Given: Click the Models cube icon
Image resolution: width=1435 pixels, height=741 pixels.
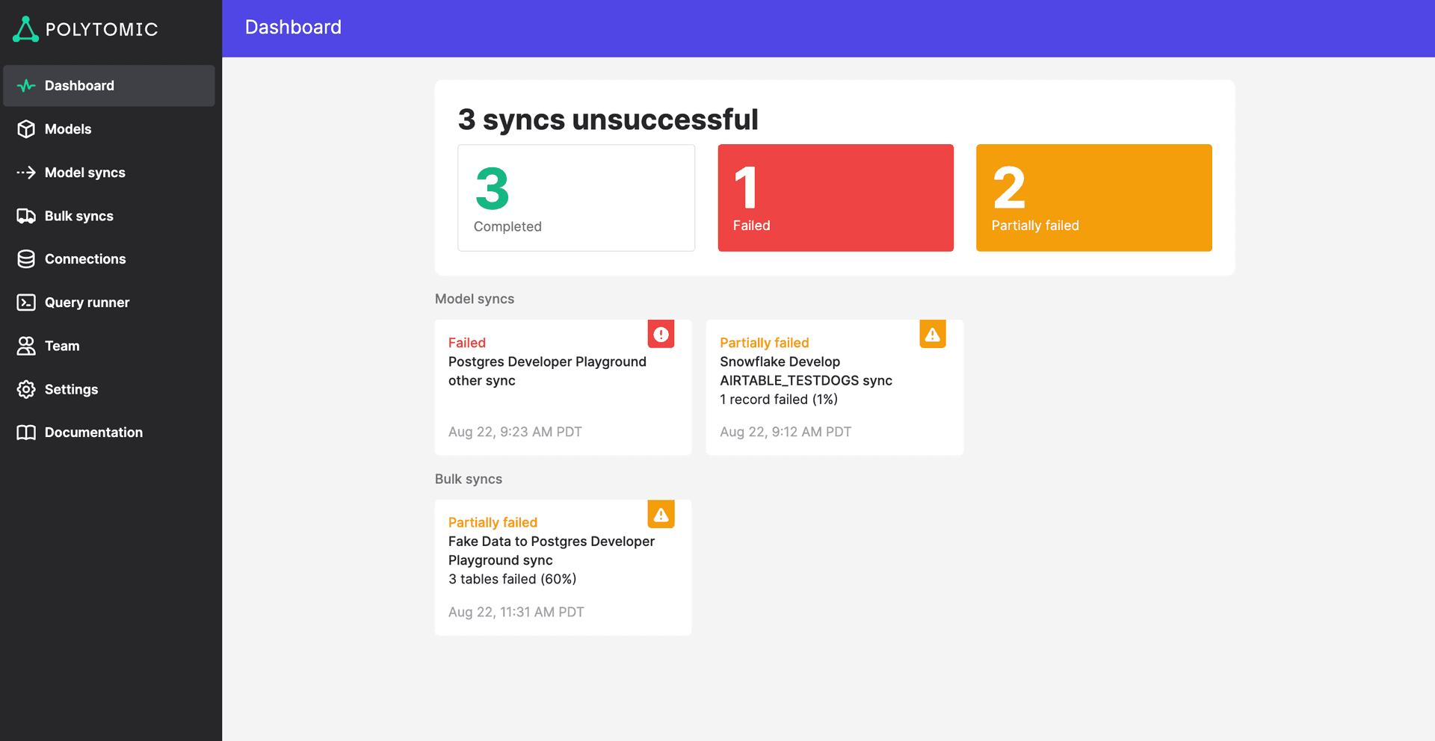Looking at the screenshot, I should point(26,129).
